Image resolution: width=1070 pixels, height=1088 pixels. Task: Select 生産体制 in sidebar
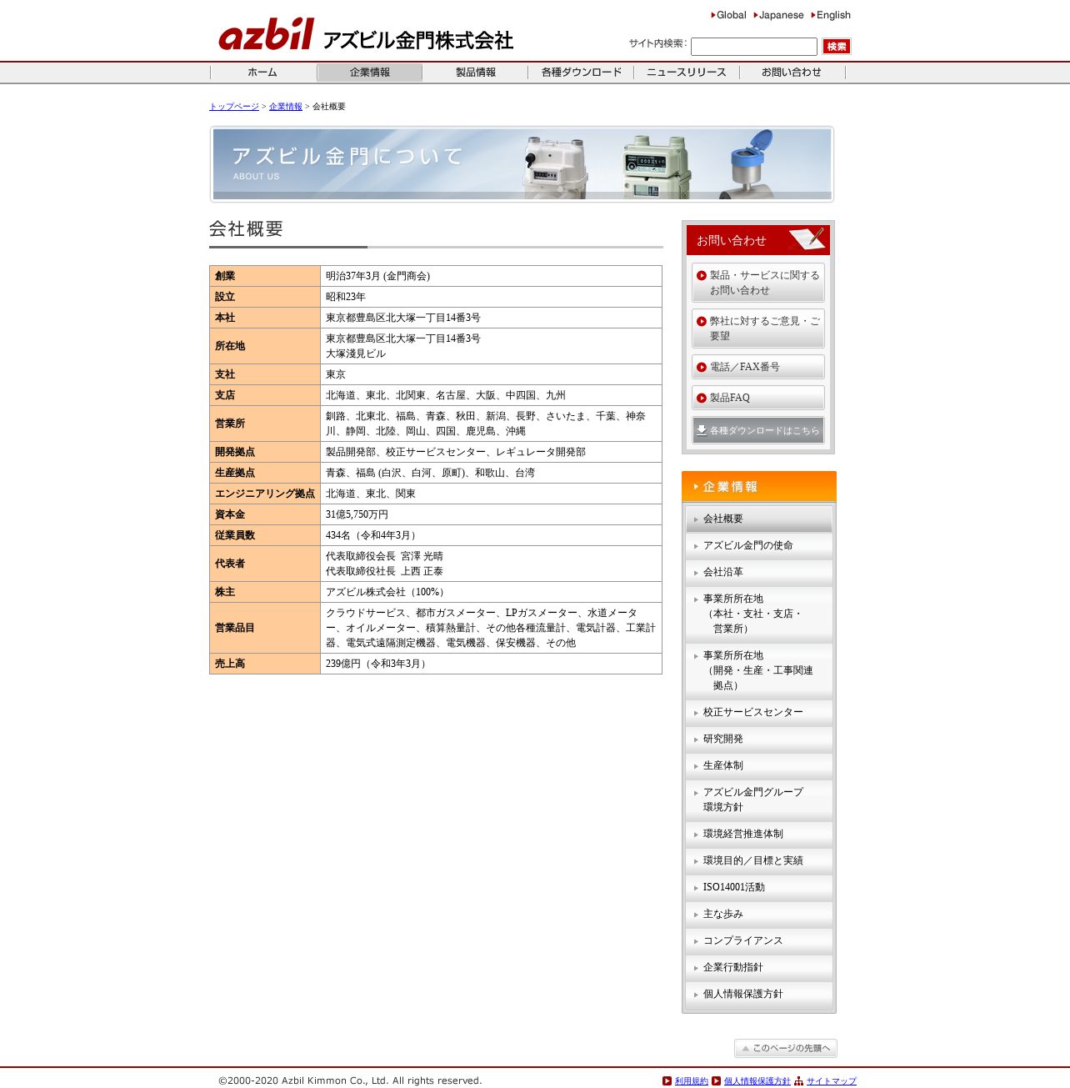click(x=759, y=765)
